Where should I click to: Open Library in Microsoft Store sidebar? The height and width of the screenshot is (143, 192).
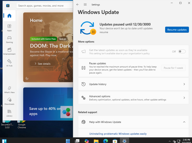pyautogui.click(x=9, y=113)
